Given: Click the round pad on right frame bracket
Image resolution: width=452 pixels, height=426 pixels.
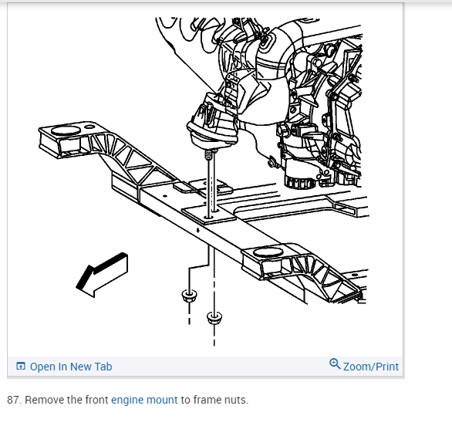Looking at the screenshot, I should coord(268,252).
